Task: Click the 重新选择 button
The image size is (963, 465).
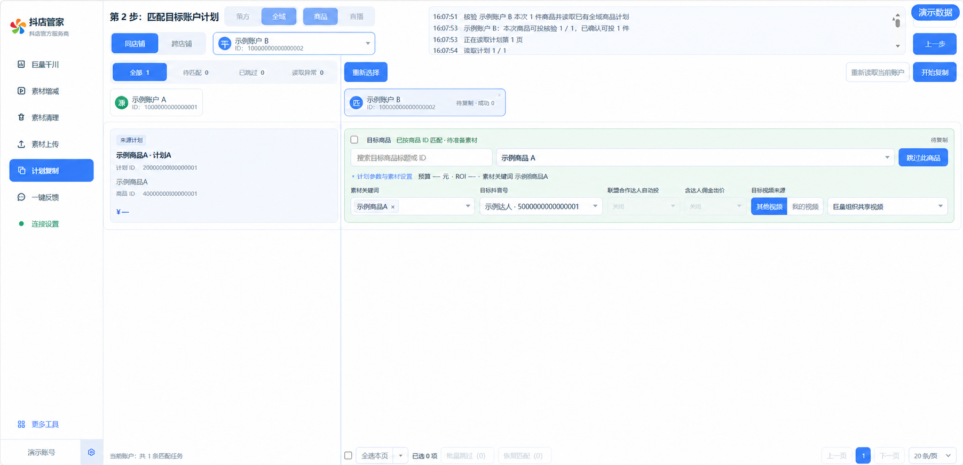Action: pyautogui.click(x=366, y=73)
